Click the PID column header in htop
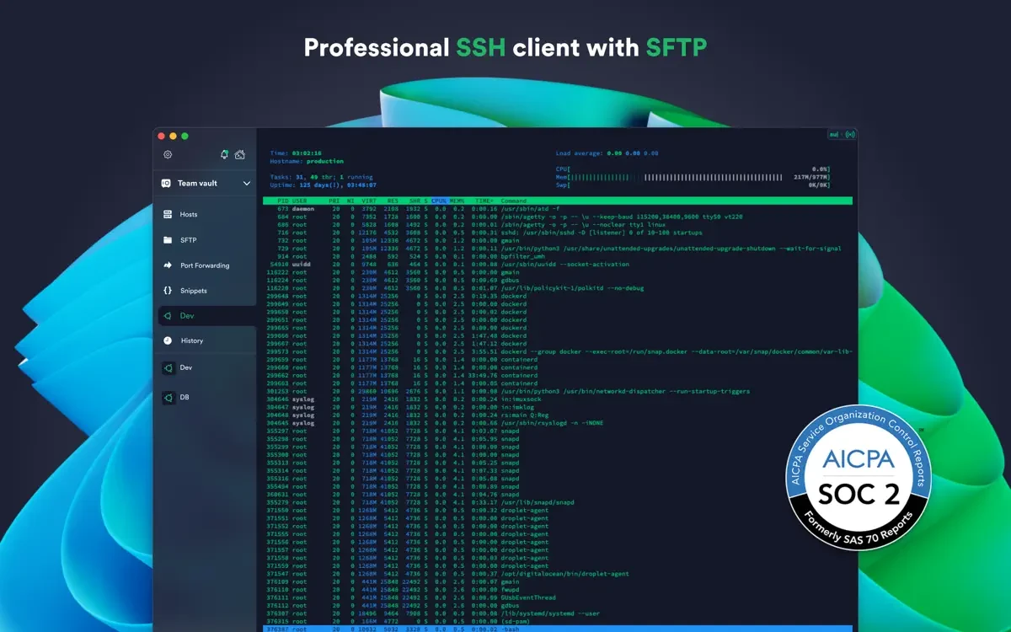This screenshot has width=1011, height=632. 283,201
